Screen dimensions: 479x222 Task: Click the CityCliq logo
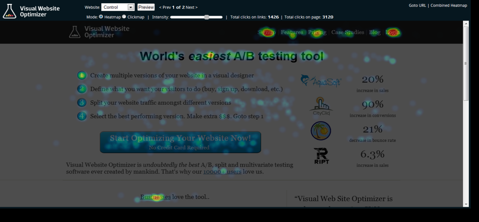point(321,106)
